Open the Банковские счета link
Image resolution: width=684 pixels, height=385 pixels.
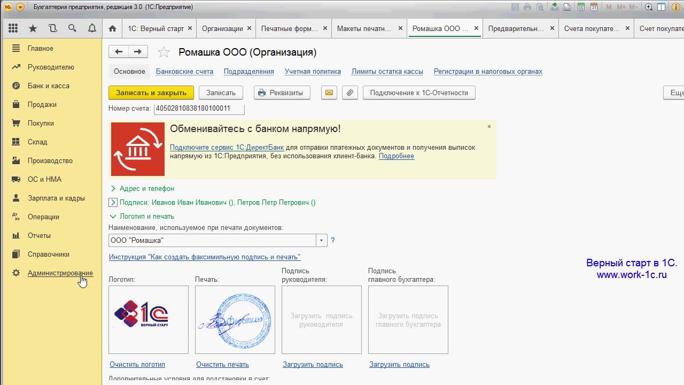[x=184, y=71]
